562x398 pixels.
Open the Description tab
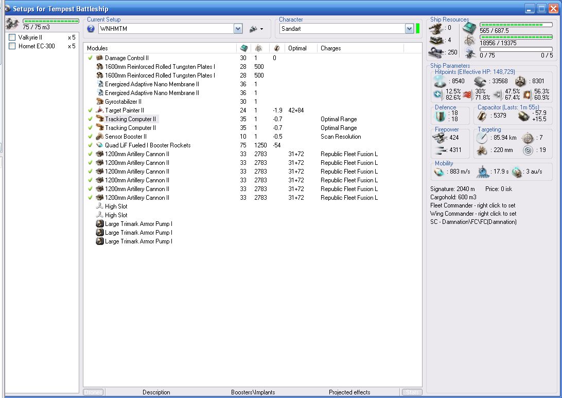156,392
